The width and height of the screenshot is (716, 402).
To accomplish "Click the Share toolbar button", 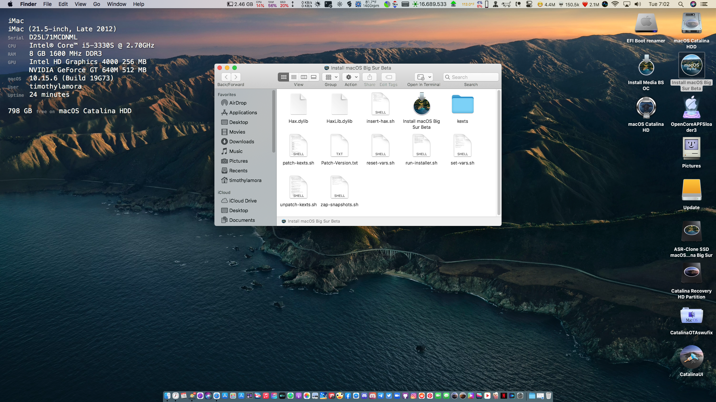I will click(370, 77).
